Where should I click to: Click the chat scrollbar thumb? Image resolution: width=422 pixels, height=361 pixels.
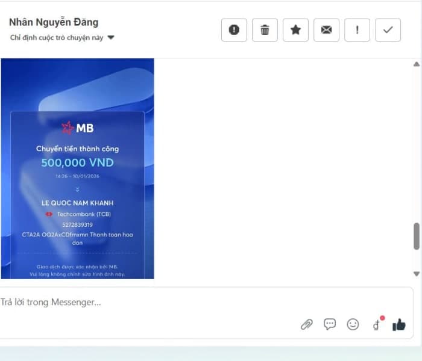pyautogui.click(x=417, y=236)
